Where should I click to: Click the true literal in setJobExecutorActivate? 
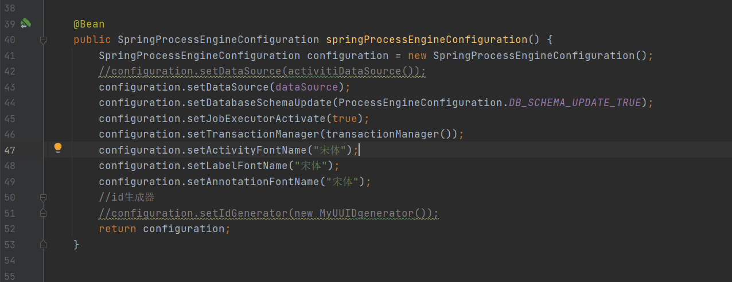pyautogui.click(x=345, y=119)
